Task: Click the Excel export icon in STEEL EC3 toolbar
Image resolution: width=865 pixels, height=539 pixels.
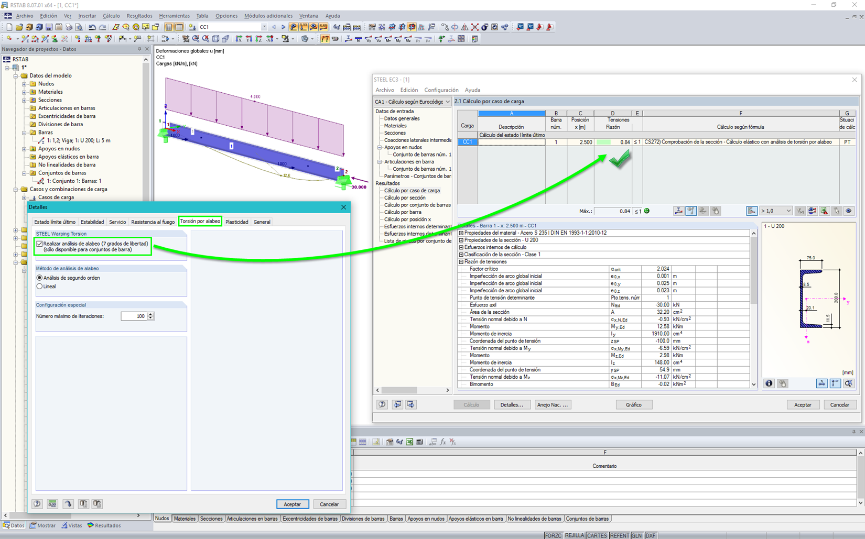Action: tap(824, 211)
